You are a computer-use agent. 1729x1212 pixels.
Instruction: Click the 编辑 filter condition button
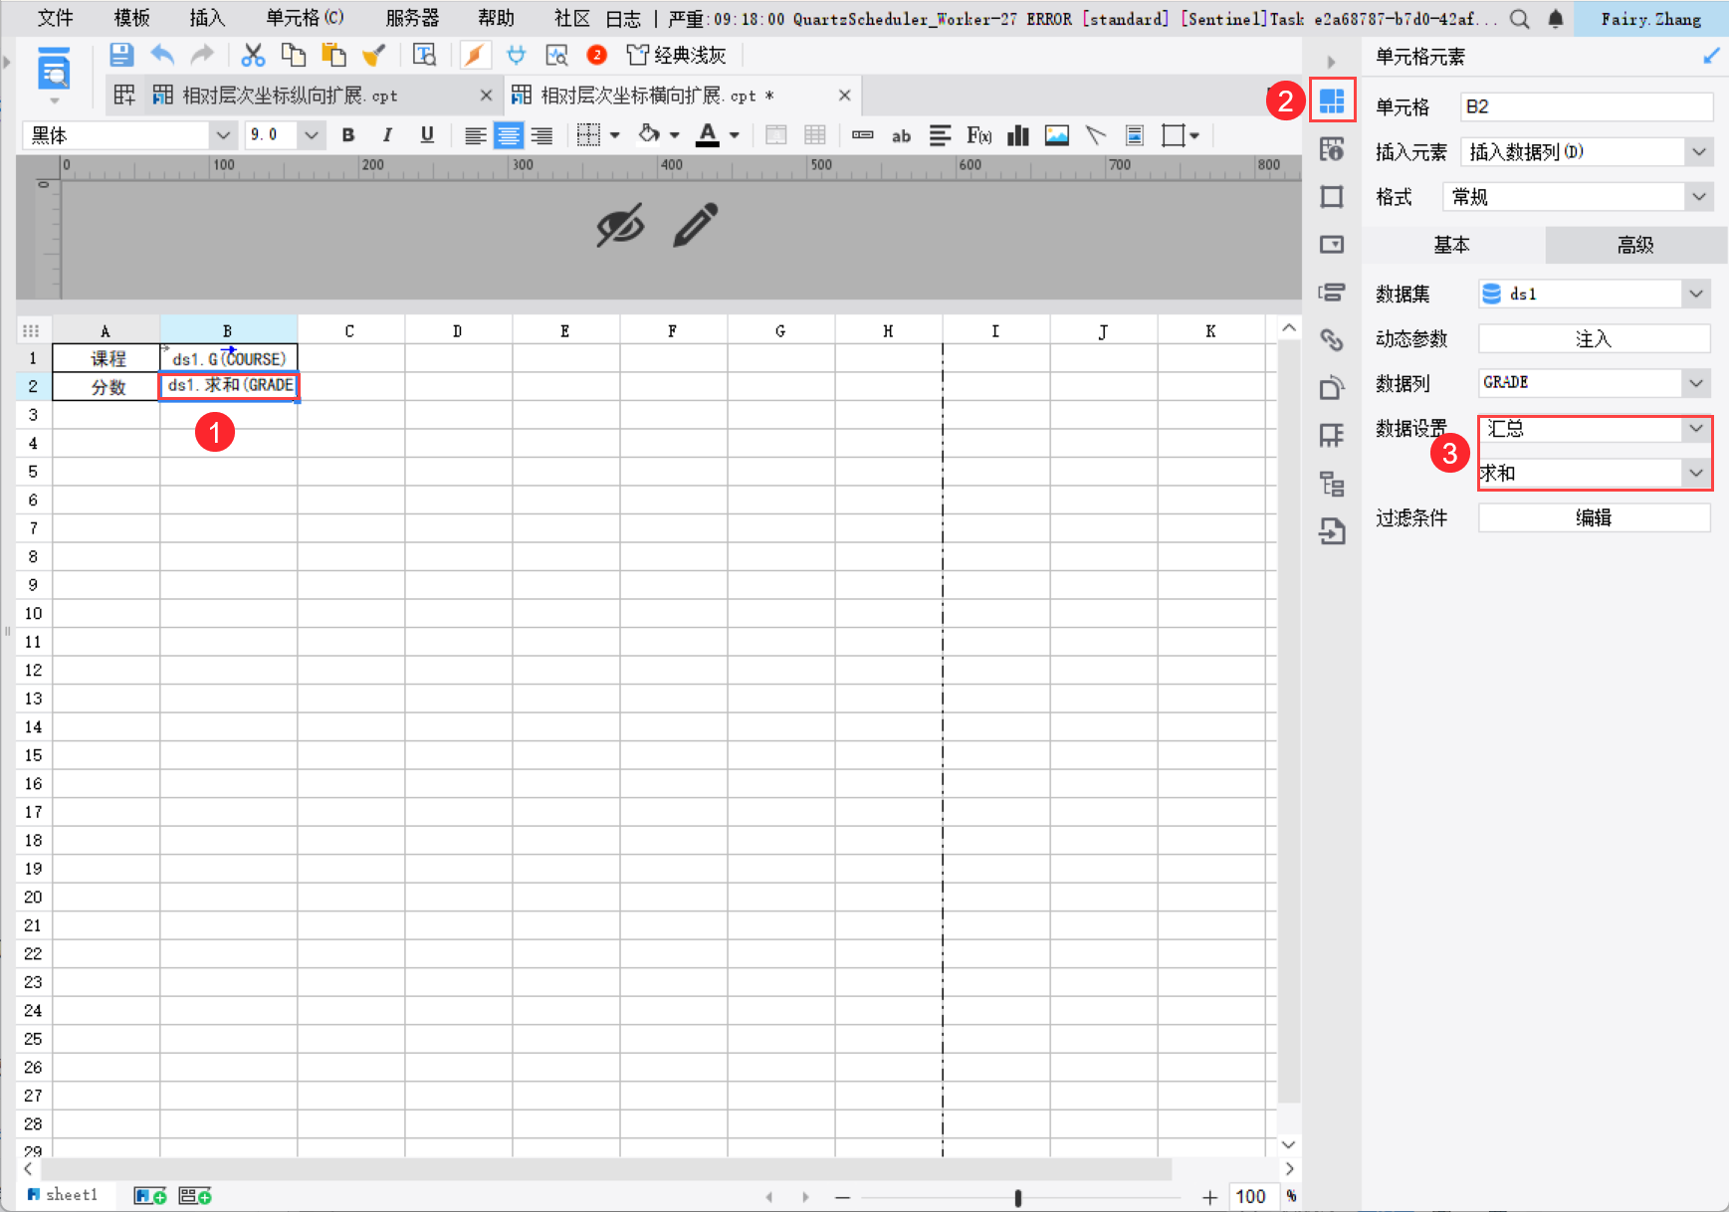(1595, 517)
